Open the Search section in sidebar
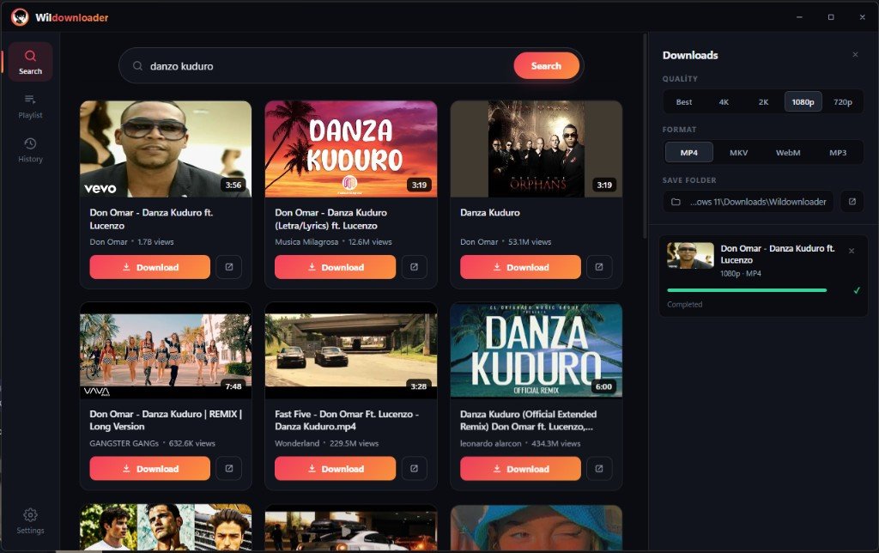Screen dimensions: 879x553 coord(30,62)
